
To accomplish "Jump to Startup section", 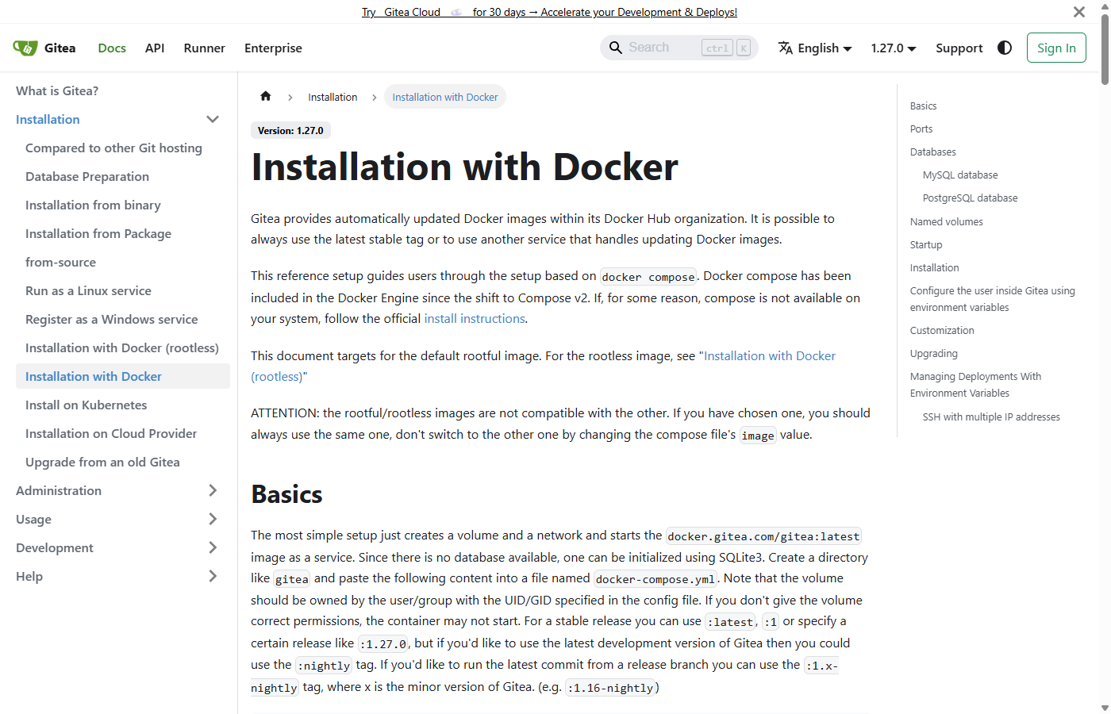I will (926, 244).
